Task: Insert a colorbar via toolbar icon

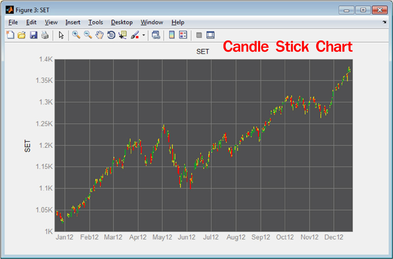Action: tap(171, 35)
